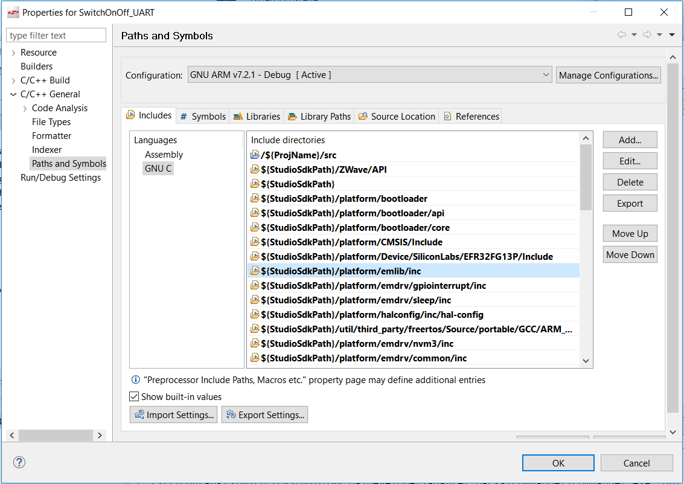
Task: Click the Help question mark icon
Action: click(x=19, y=462)
